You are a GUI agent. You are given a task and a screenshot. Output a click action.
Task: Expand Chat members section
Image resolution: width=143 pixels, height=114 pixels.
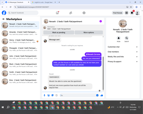(123, 52)
